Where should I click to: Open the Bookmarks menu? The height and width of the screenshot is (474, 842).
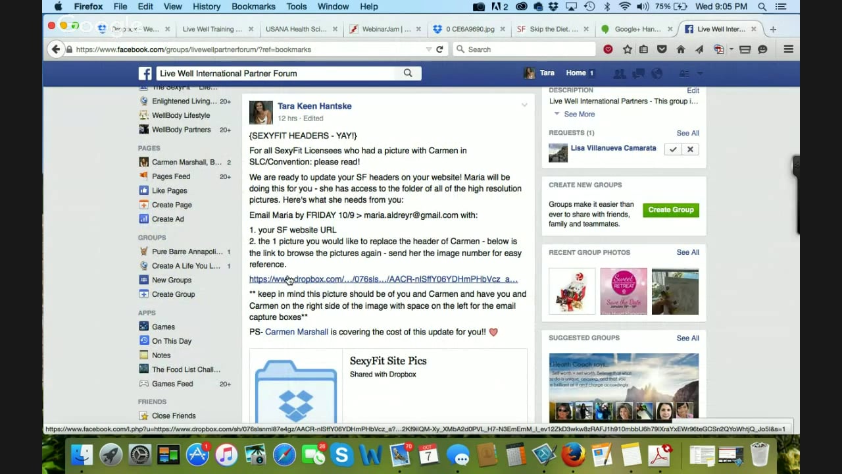coord(253,7)
